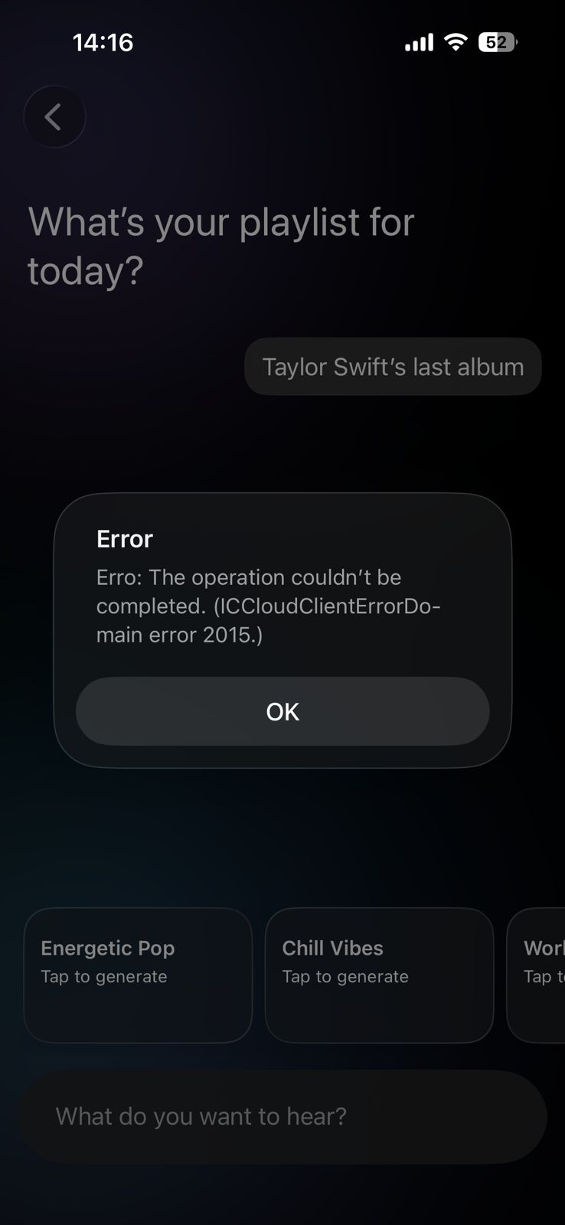Tap 'Tap to generate' under Energetic Pop

(x=104, y=976)
